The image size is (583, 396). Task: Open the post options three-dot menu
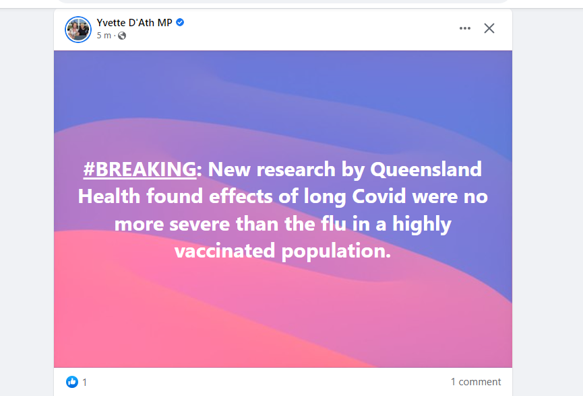(465, 28)
